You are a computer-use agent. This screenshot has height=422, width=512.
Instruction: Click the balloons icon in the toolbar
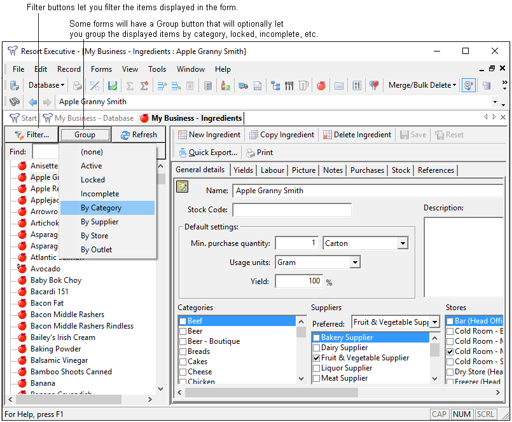pos(374,86)
